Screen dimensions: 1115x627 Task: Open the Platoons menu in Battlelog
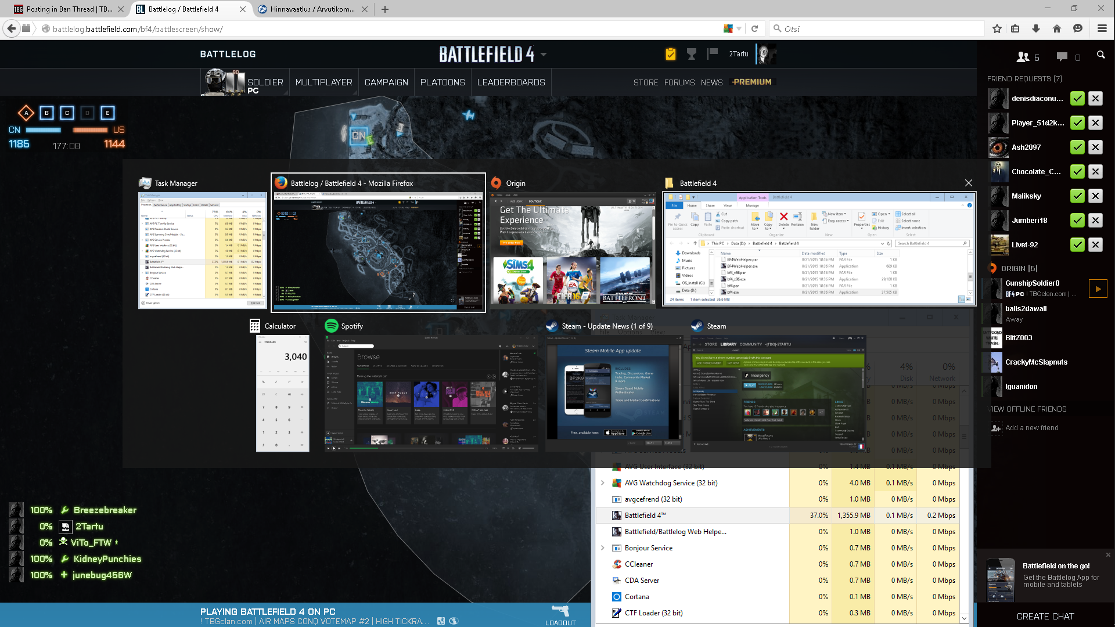(x=443, y=82)
